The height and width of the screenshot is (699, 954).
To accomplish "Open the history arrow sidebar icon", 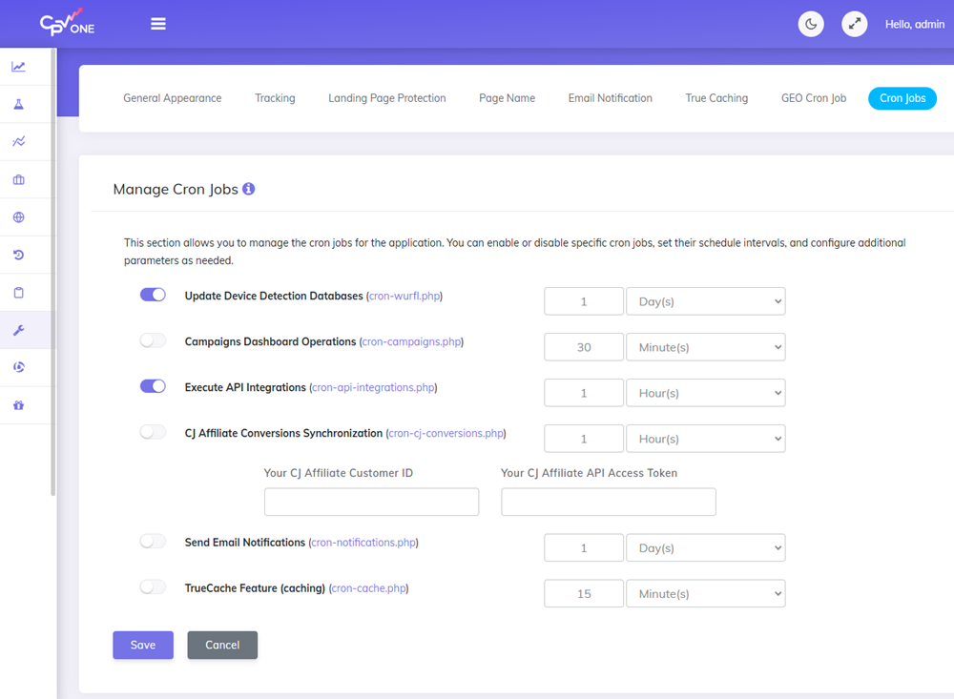I will 19,255.
